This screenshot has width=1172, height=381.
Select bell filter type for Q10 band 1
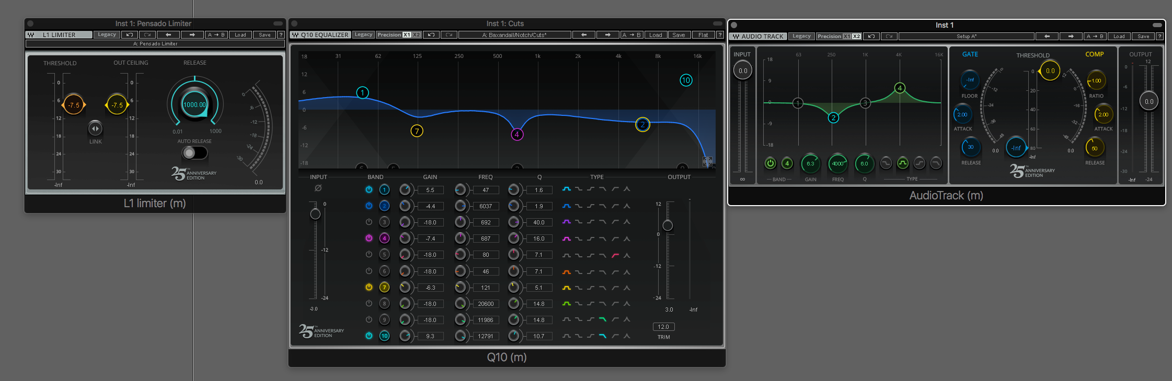pos(566,189)
